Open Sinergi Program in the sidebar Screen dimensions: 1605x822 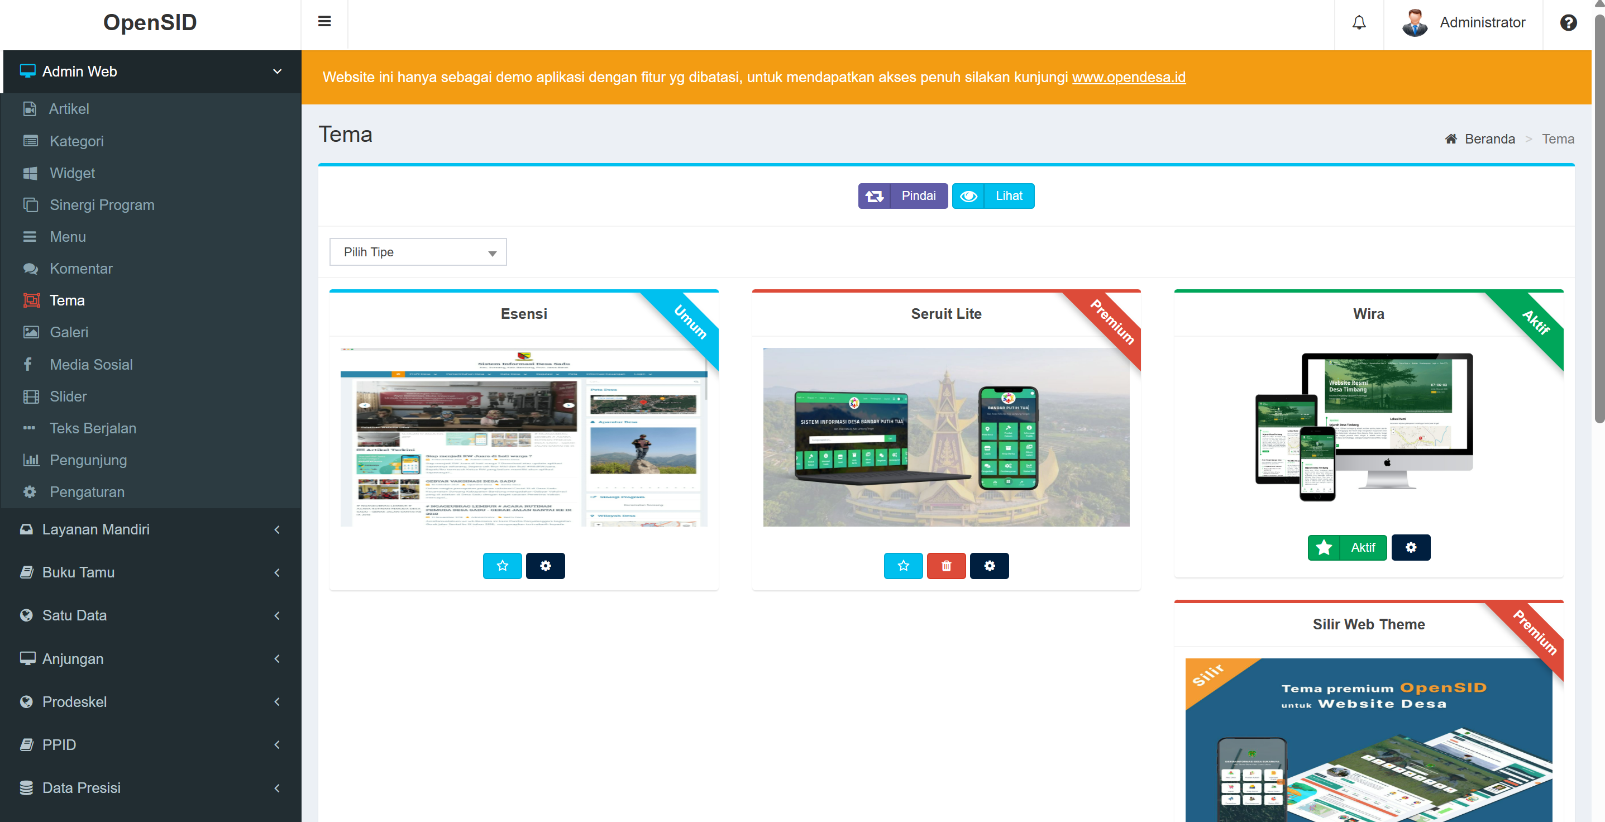click(x=151, y=205)
